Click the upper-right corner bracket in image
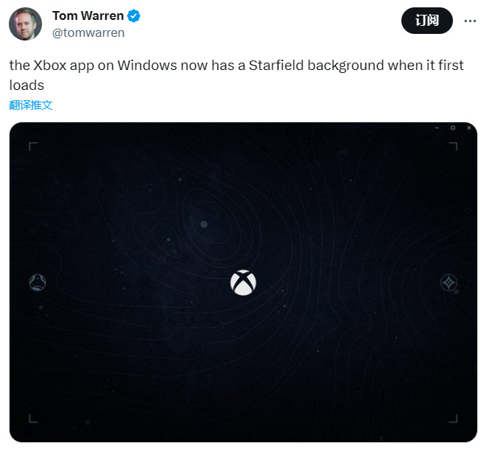489x454 pixels. 453,147
